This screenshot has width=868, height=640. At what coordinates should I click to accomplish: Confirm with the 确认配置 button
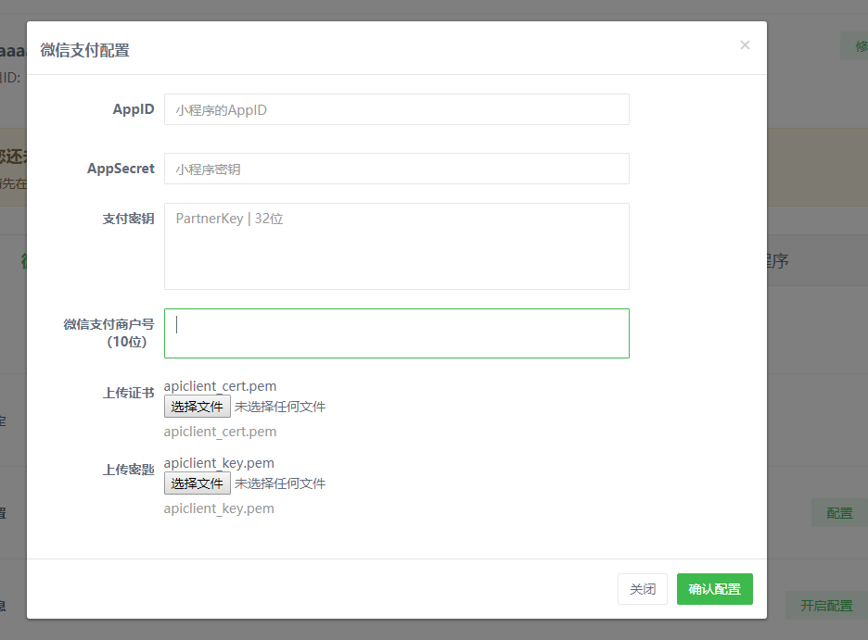(715, 589)
